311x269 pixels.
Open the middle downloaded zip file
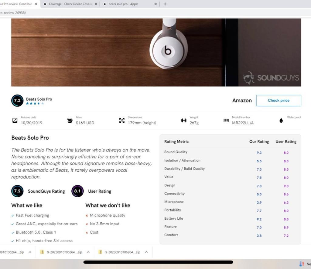pos(64,252)
